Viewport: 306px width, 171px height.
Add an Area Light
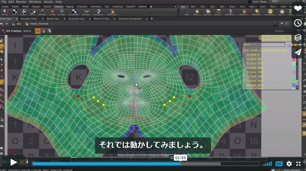coord(219,12)
